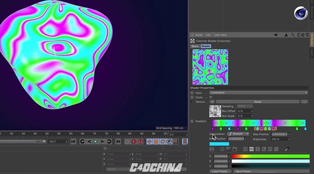314x174 pixels.
Task: Open the Input Luminance dropdown
Action: [258, 93]
